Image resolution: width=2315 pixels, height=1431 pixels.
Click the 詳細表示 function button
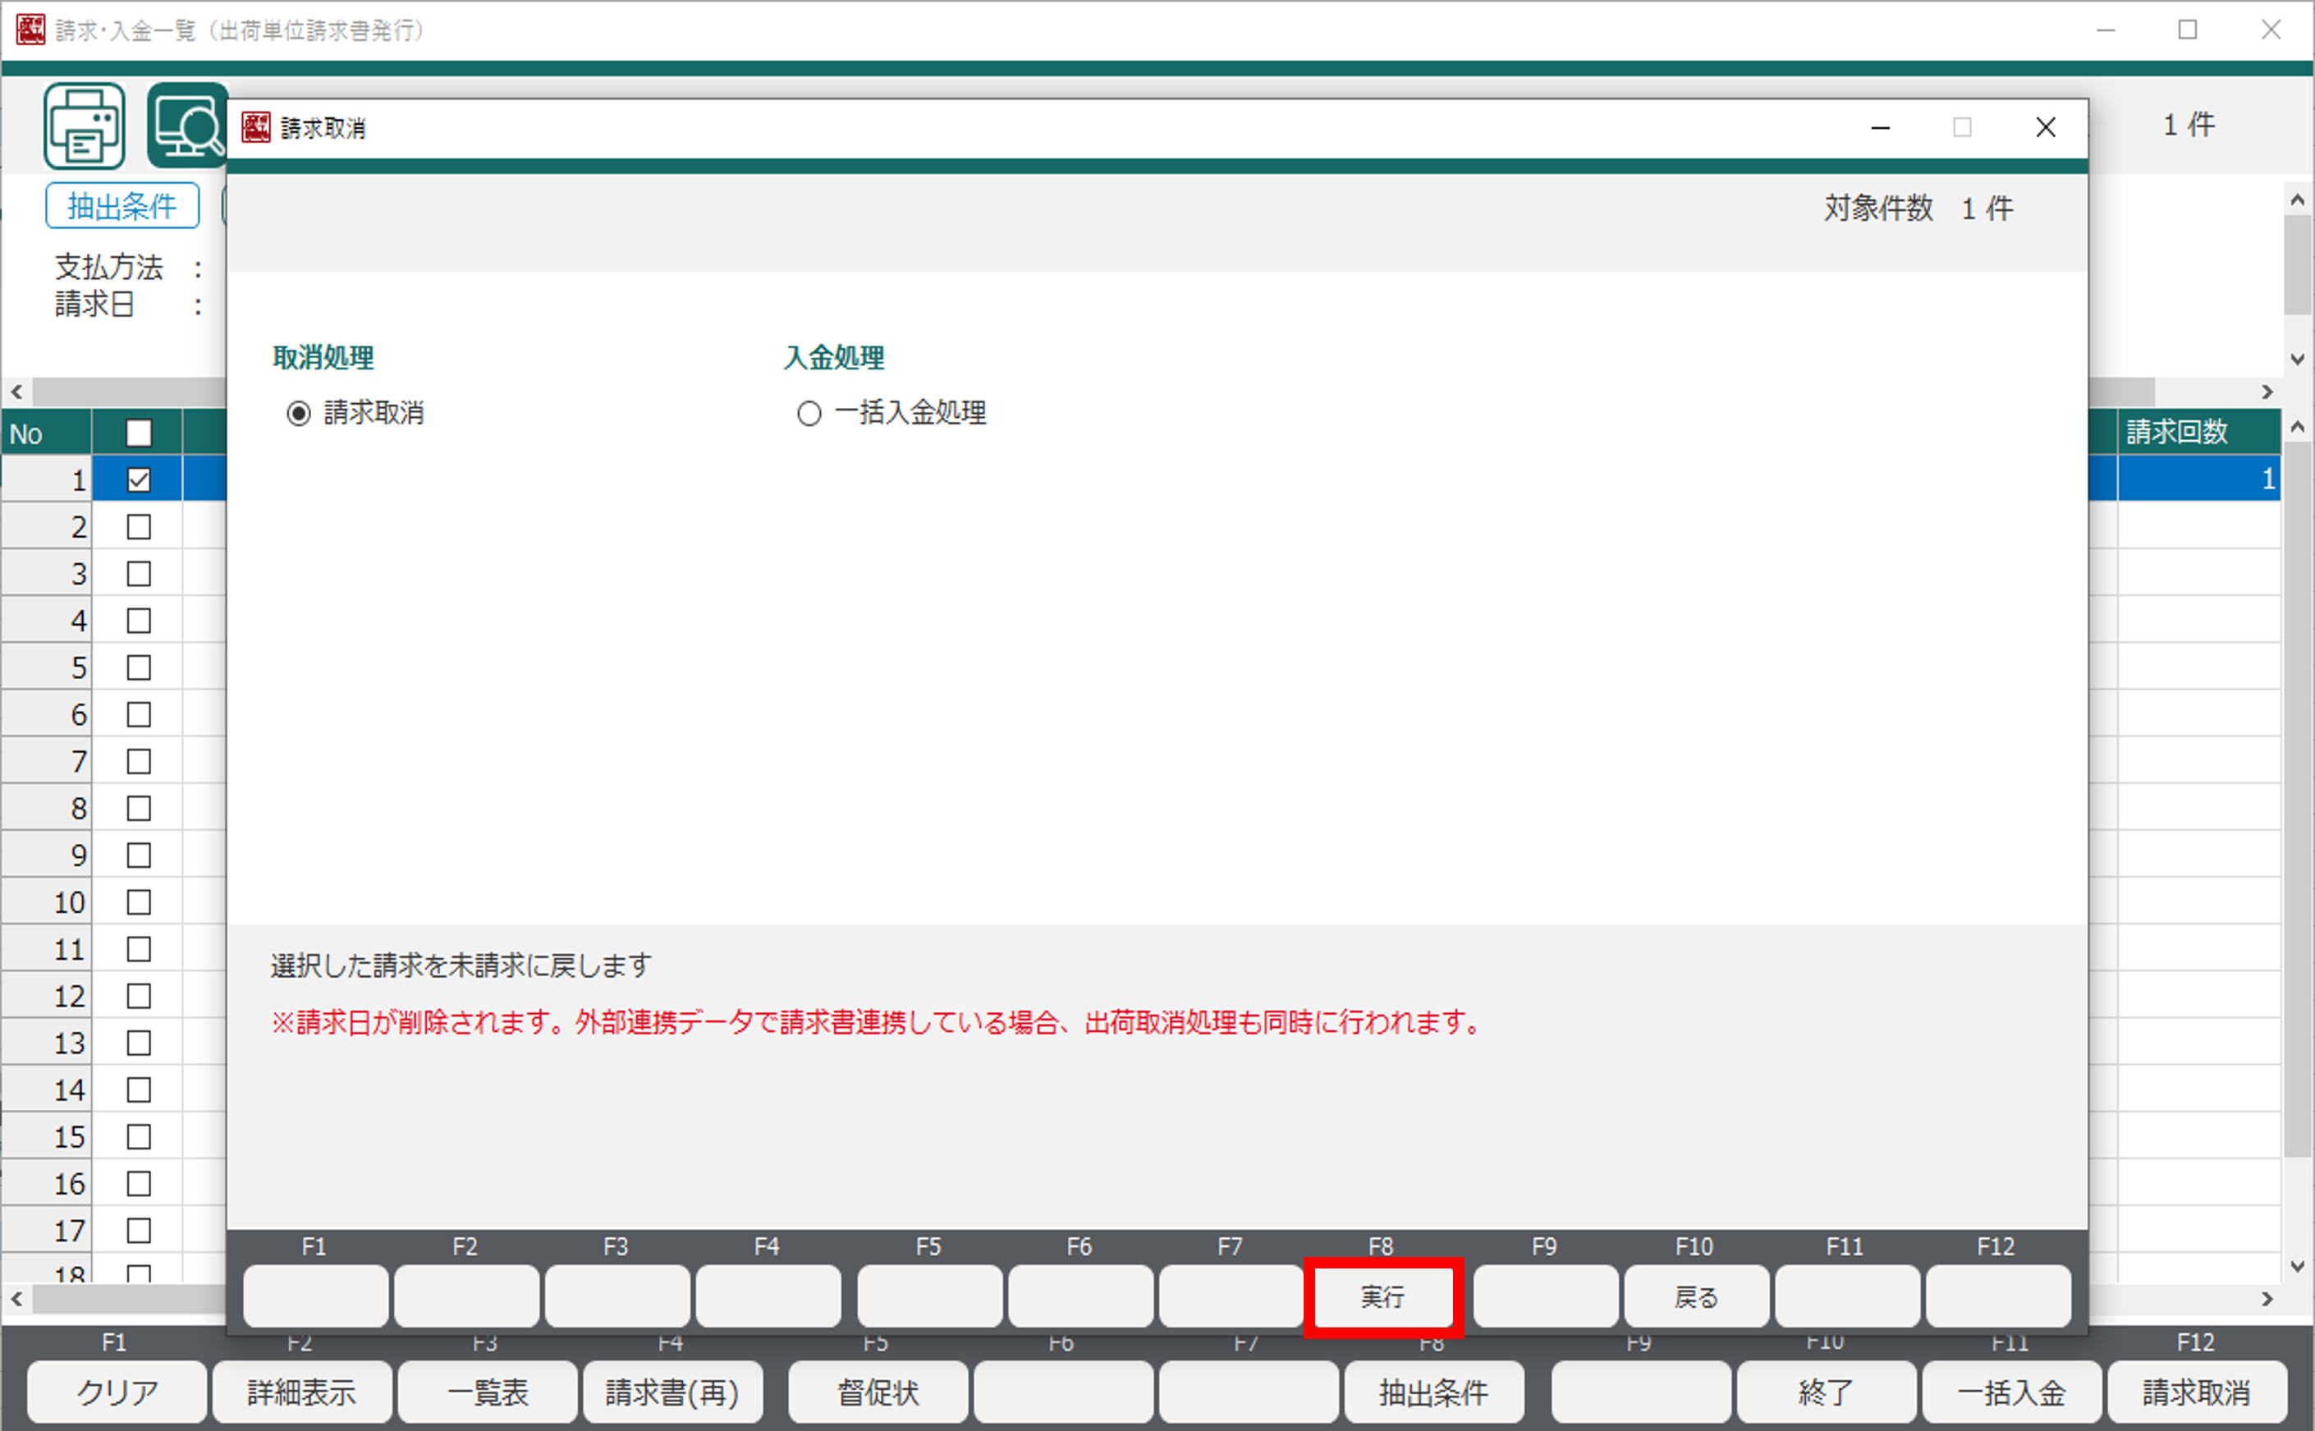[x=300, y=1392]
